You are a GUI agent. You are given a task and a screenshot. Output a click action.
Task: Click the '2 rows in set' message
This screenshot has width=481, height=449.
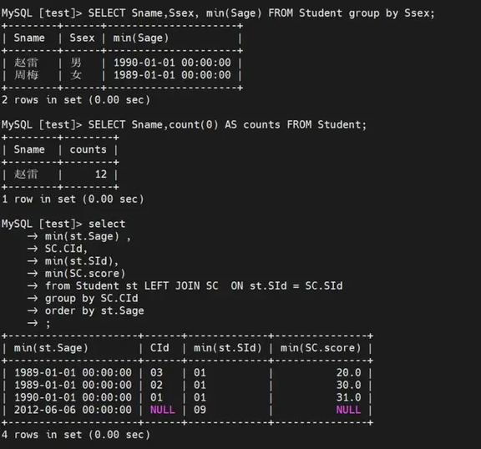coord(76,100)
